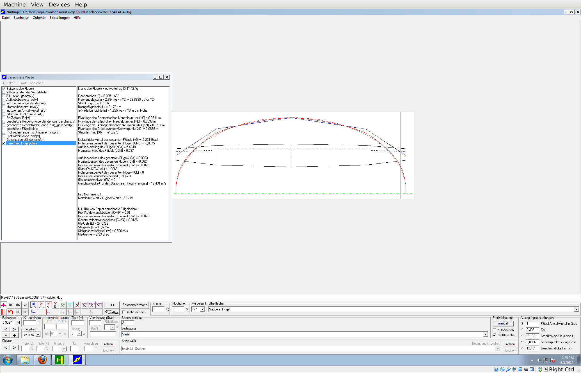Screen dimensions: 581x373
Task: Click the 3D view button
Action: (x=112, y=305)
